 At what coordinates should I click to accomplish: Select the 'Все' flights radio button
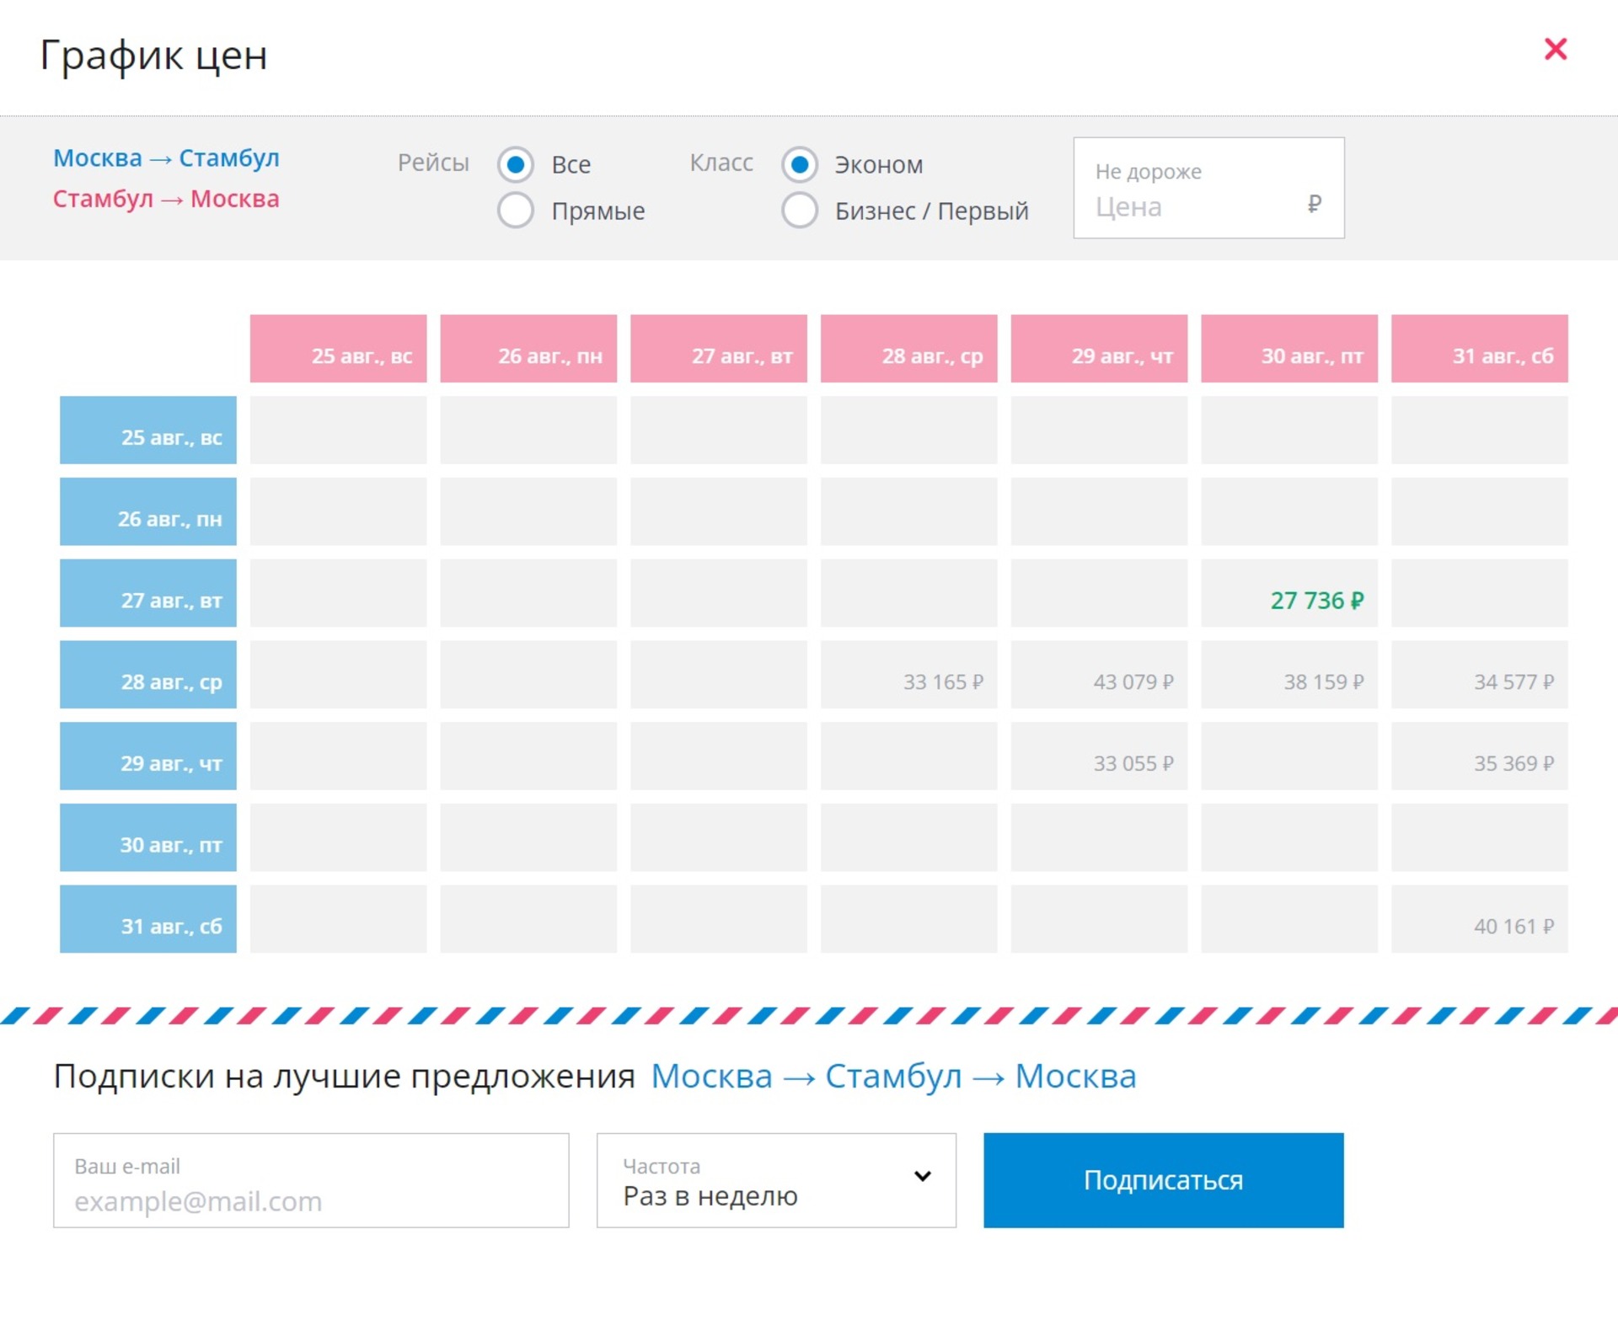coord(516,164)
